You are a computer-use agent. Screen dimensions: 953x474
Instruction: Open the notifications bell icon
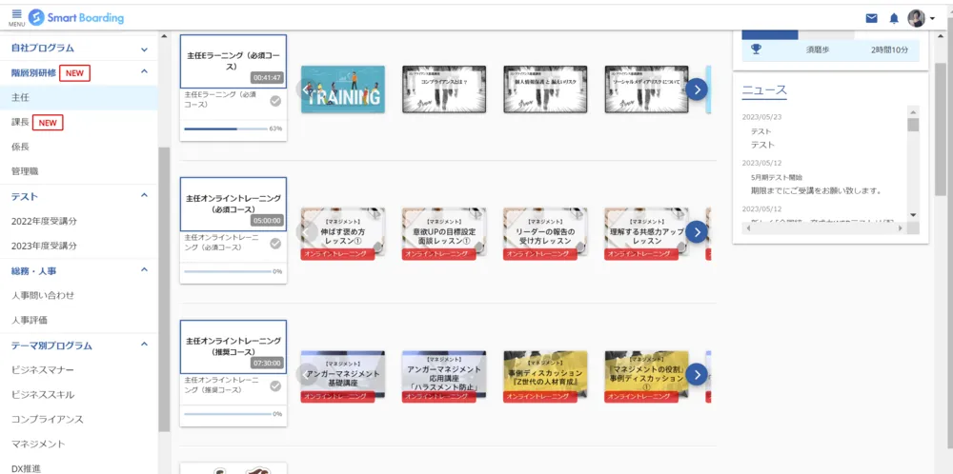point(894,18)
